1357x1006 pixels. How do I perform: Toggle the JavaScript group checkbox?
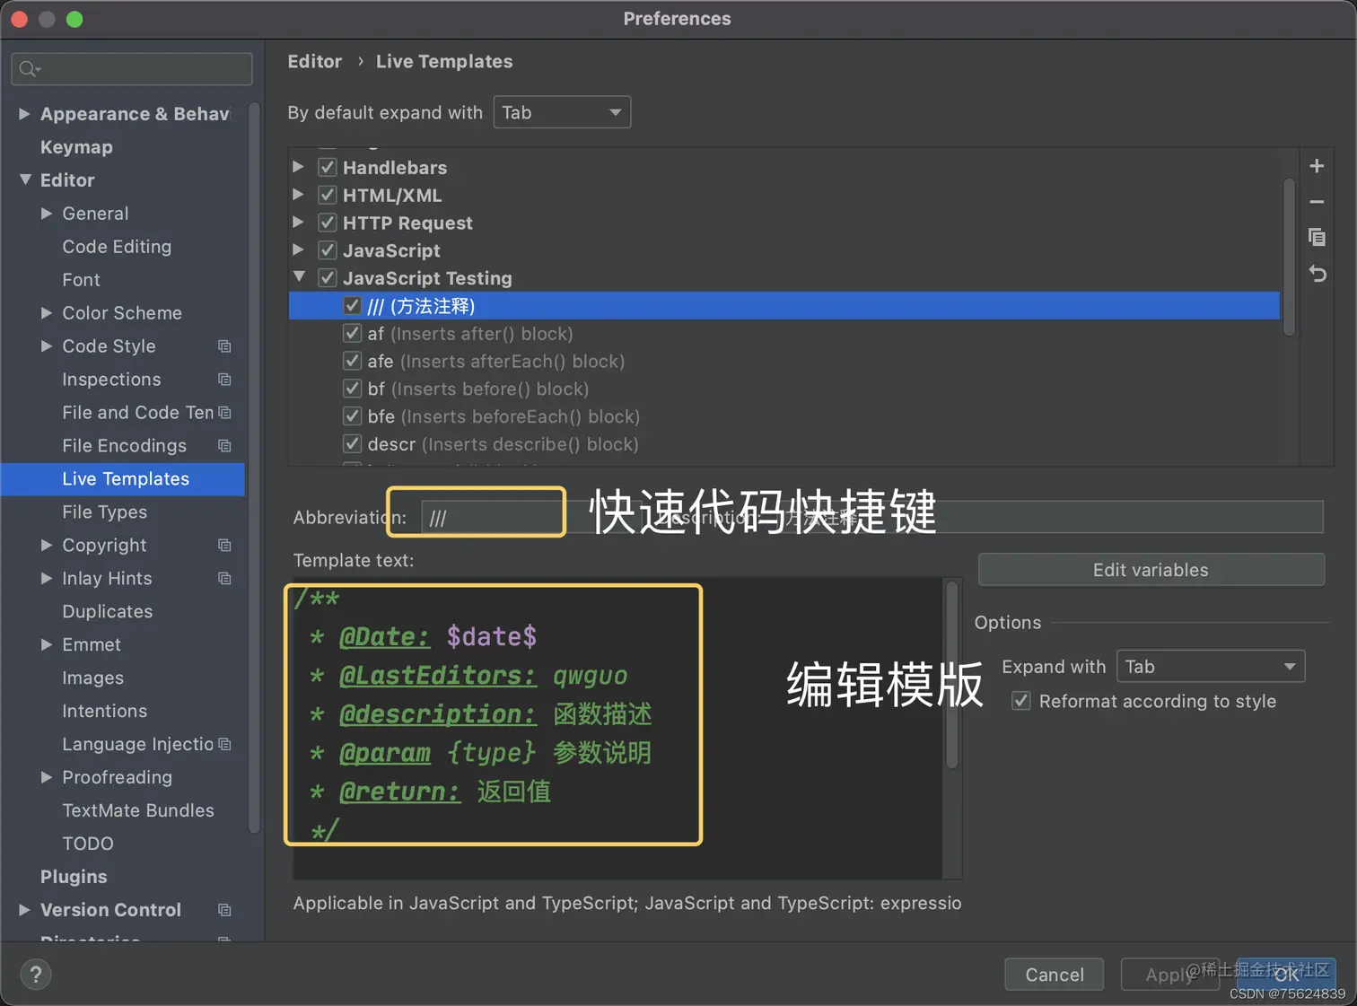328,250
